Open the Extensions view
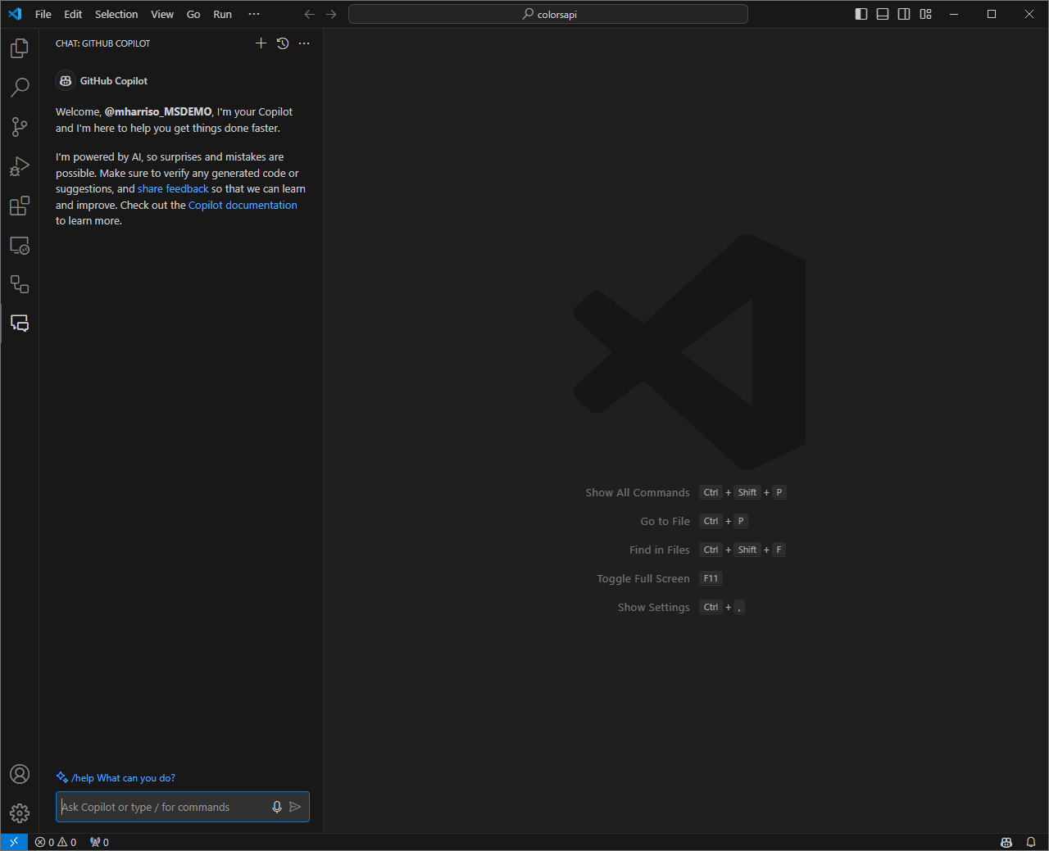1049x851 pixels. pos(20,206)
